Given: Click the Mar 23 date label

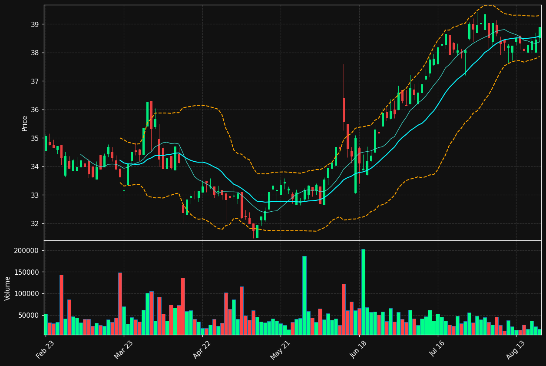Looking at the screenshot, I should [124, 349].
